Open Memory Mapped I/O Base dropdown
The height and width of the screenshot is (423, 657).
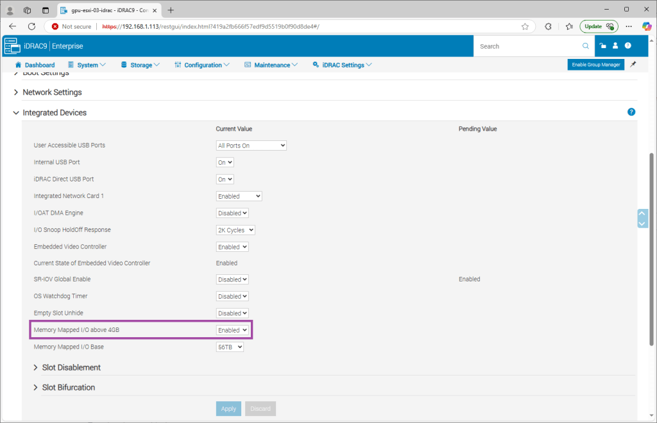(x=230, y=347)
